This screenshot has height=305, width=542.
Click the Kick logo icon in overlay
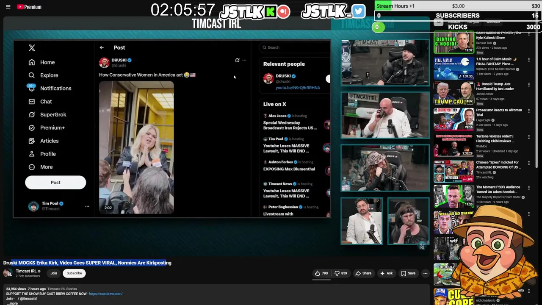point(270,12)
